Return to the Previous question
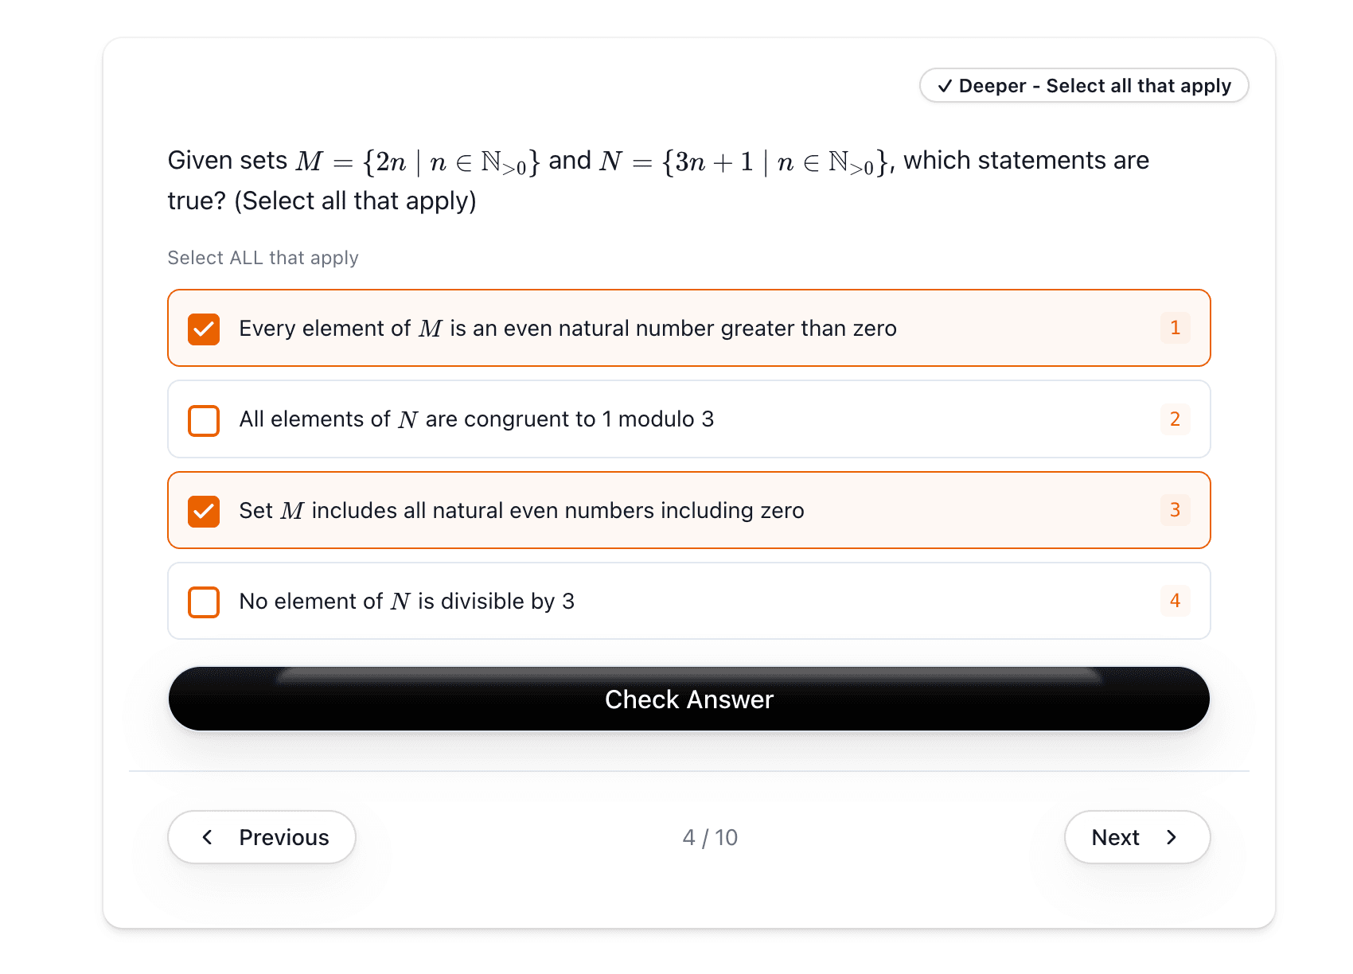1353x974 pixels. (x=261, y=837)
